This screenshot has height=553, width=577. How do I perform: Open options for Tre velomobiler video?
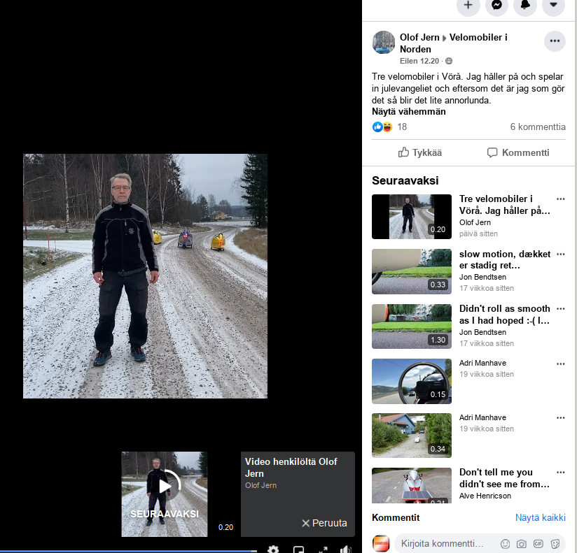(x=560, y=199)
